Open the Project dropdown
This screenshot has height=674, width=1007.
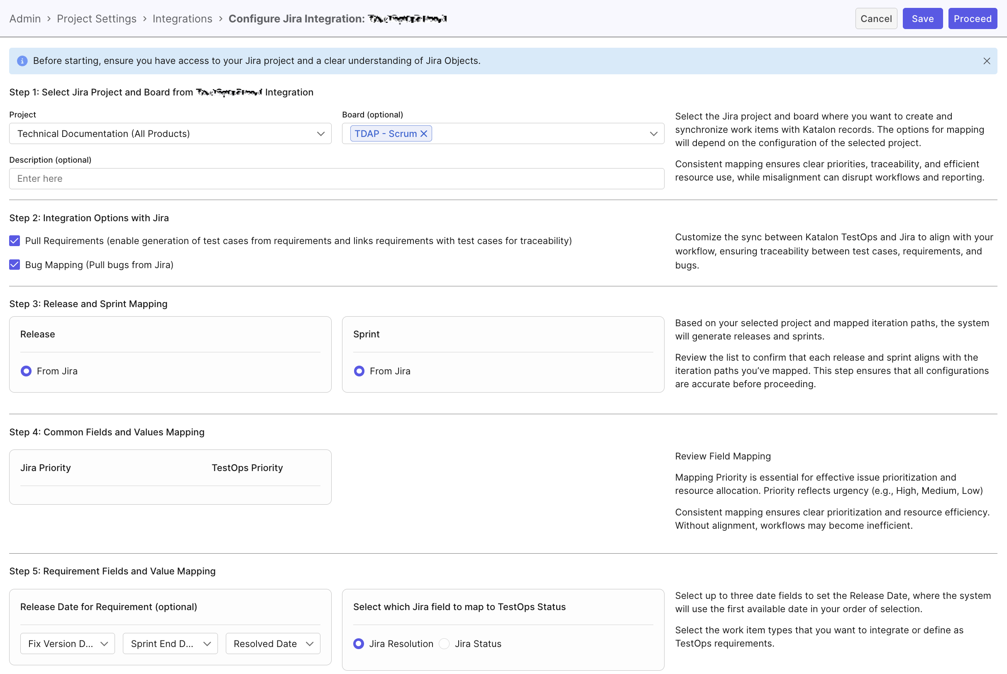[x=170, y=134]
